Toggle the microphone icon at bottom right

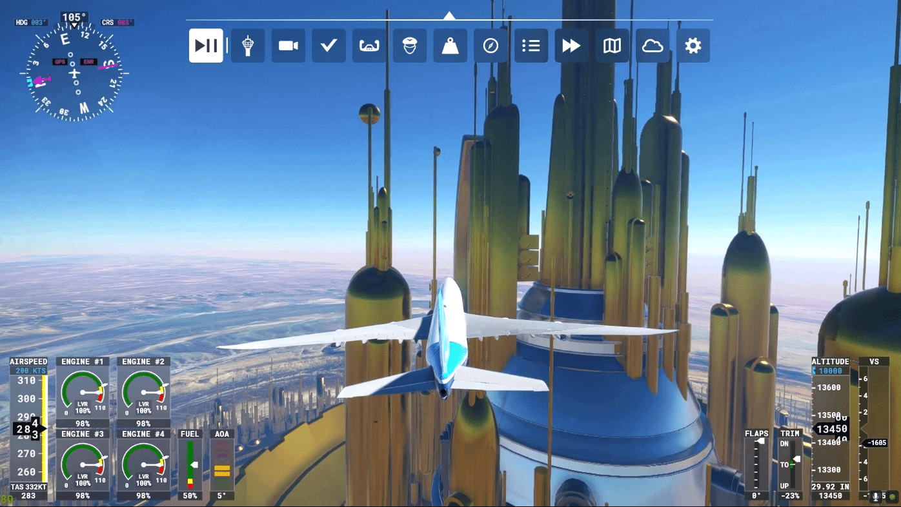point(876,496)
